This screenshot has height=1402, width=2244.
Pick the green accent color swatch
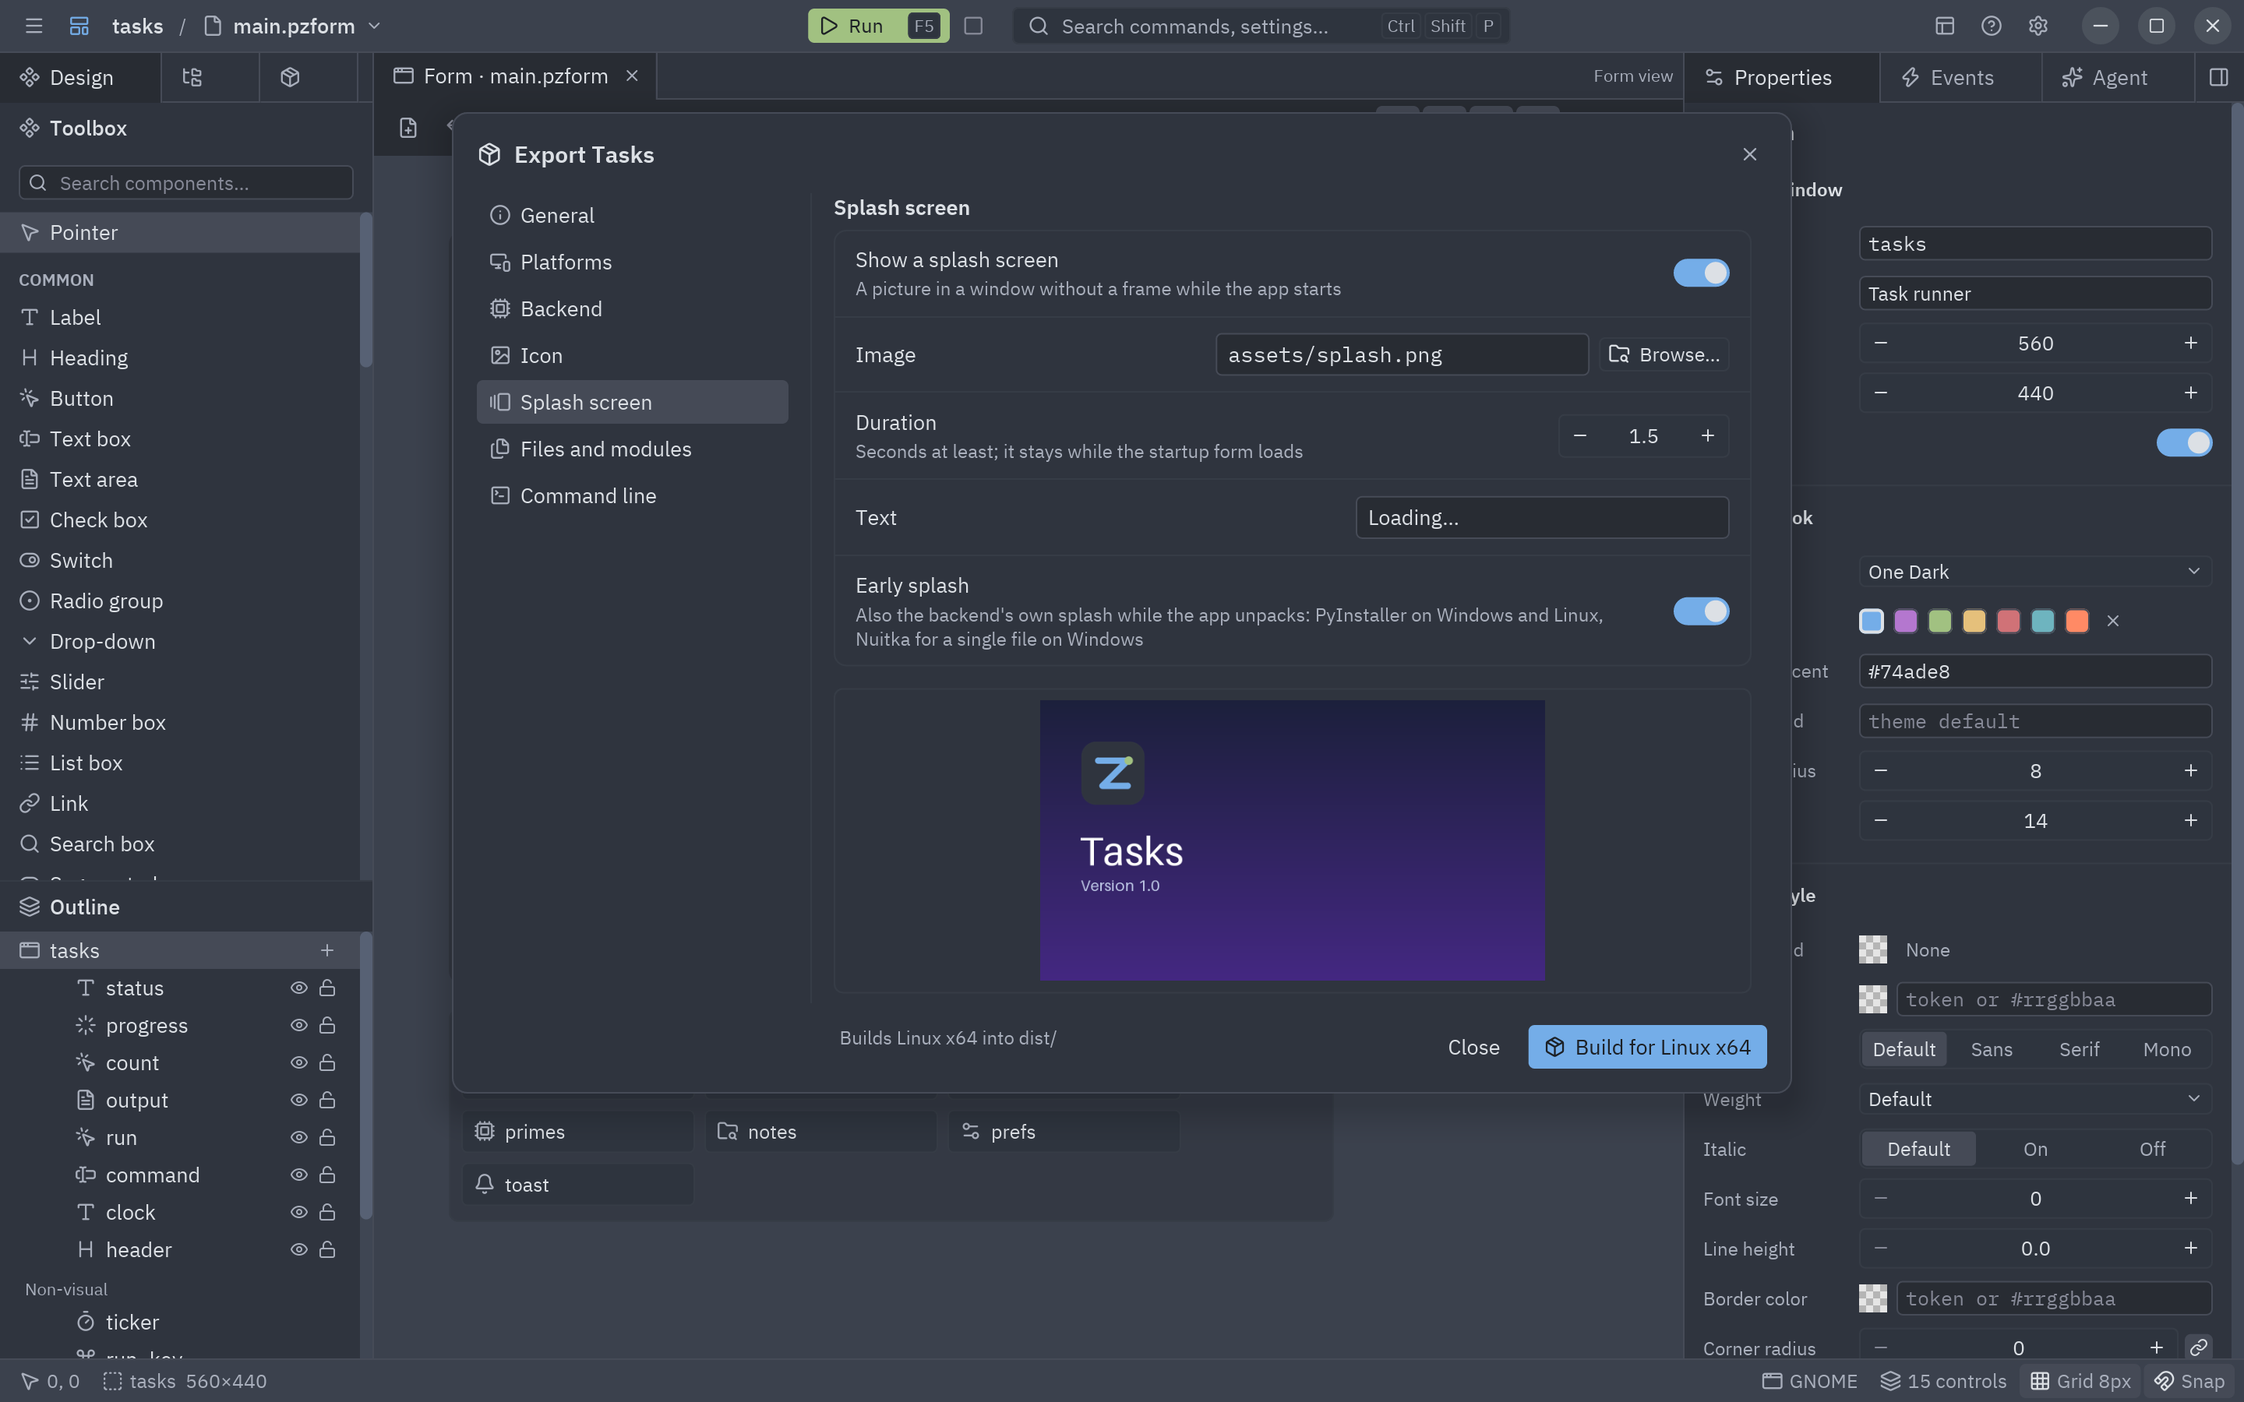[1939, 622]
